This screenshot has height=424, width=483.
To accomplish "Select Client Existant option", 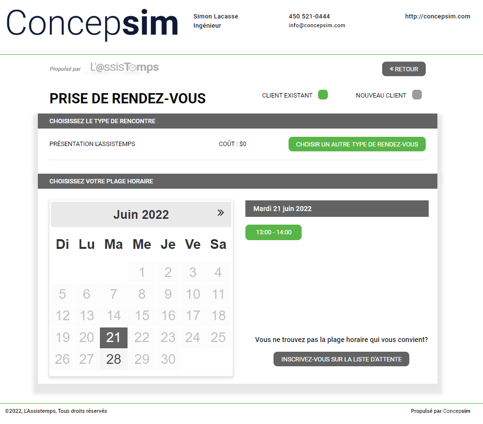I will click(323, 95).
